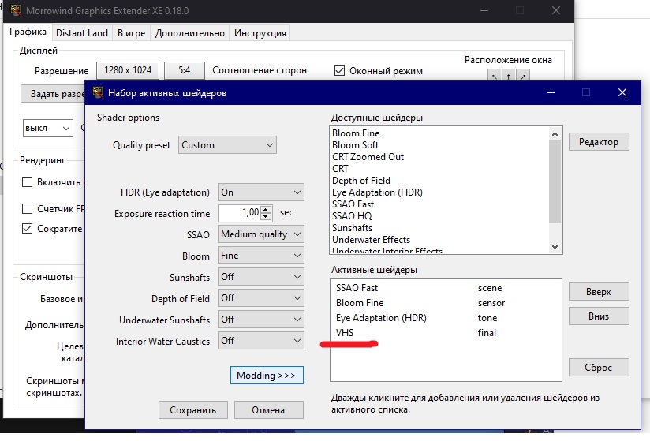Open the Bloom dropdown
This screenshot has height=441, width=650.
click(x=261, y=256)
